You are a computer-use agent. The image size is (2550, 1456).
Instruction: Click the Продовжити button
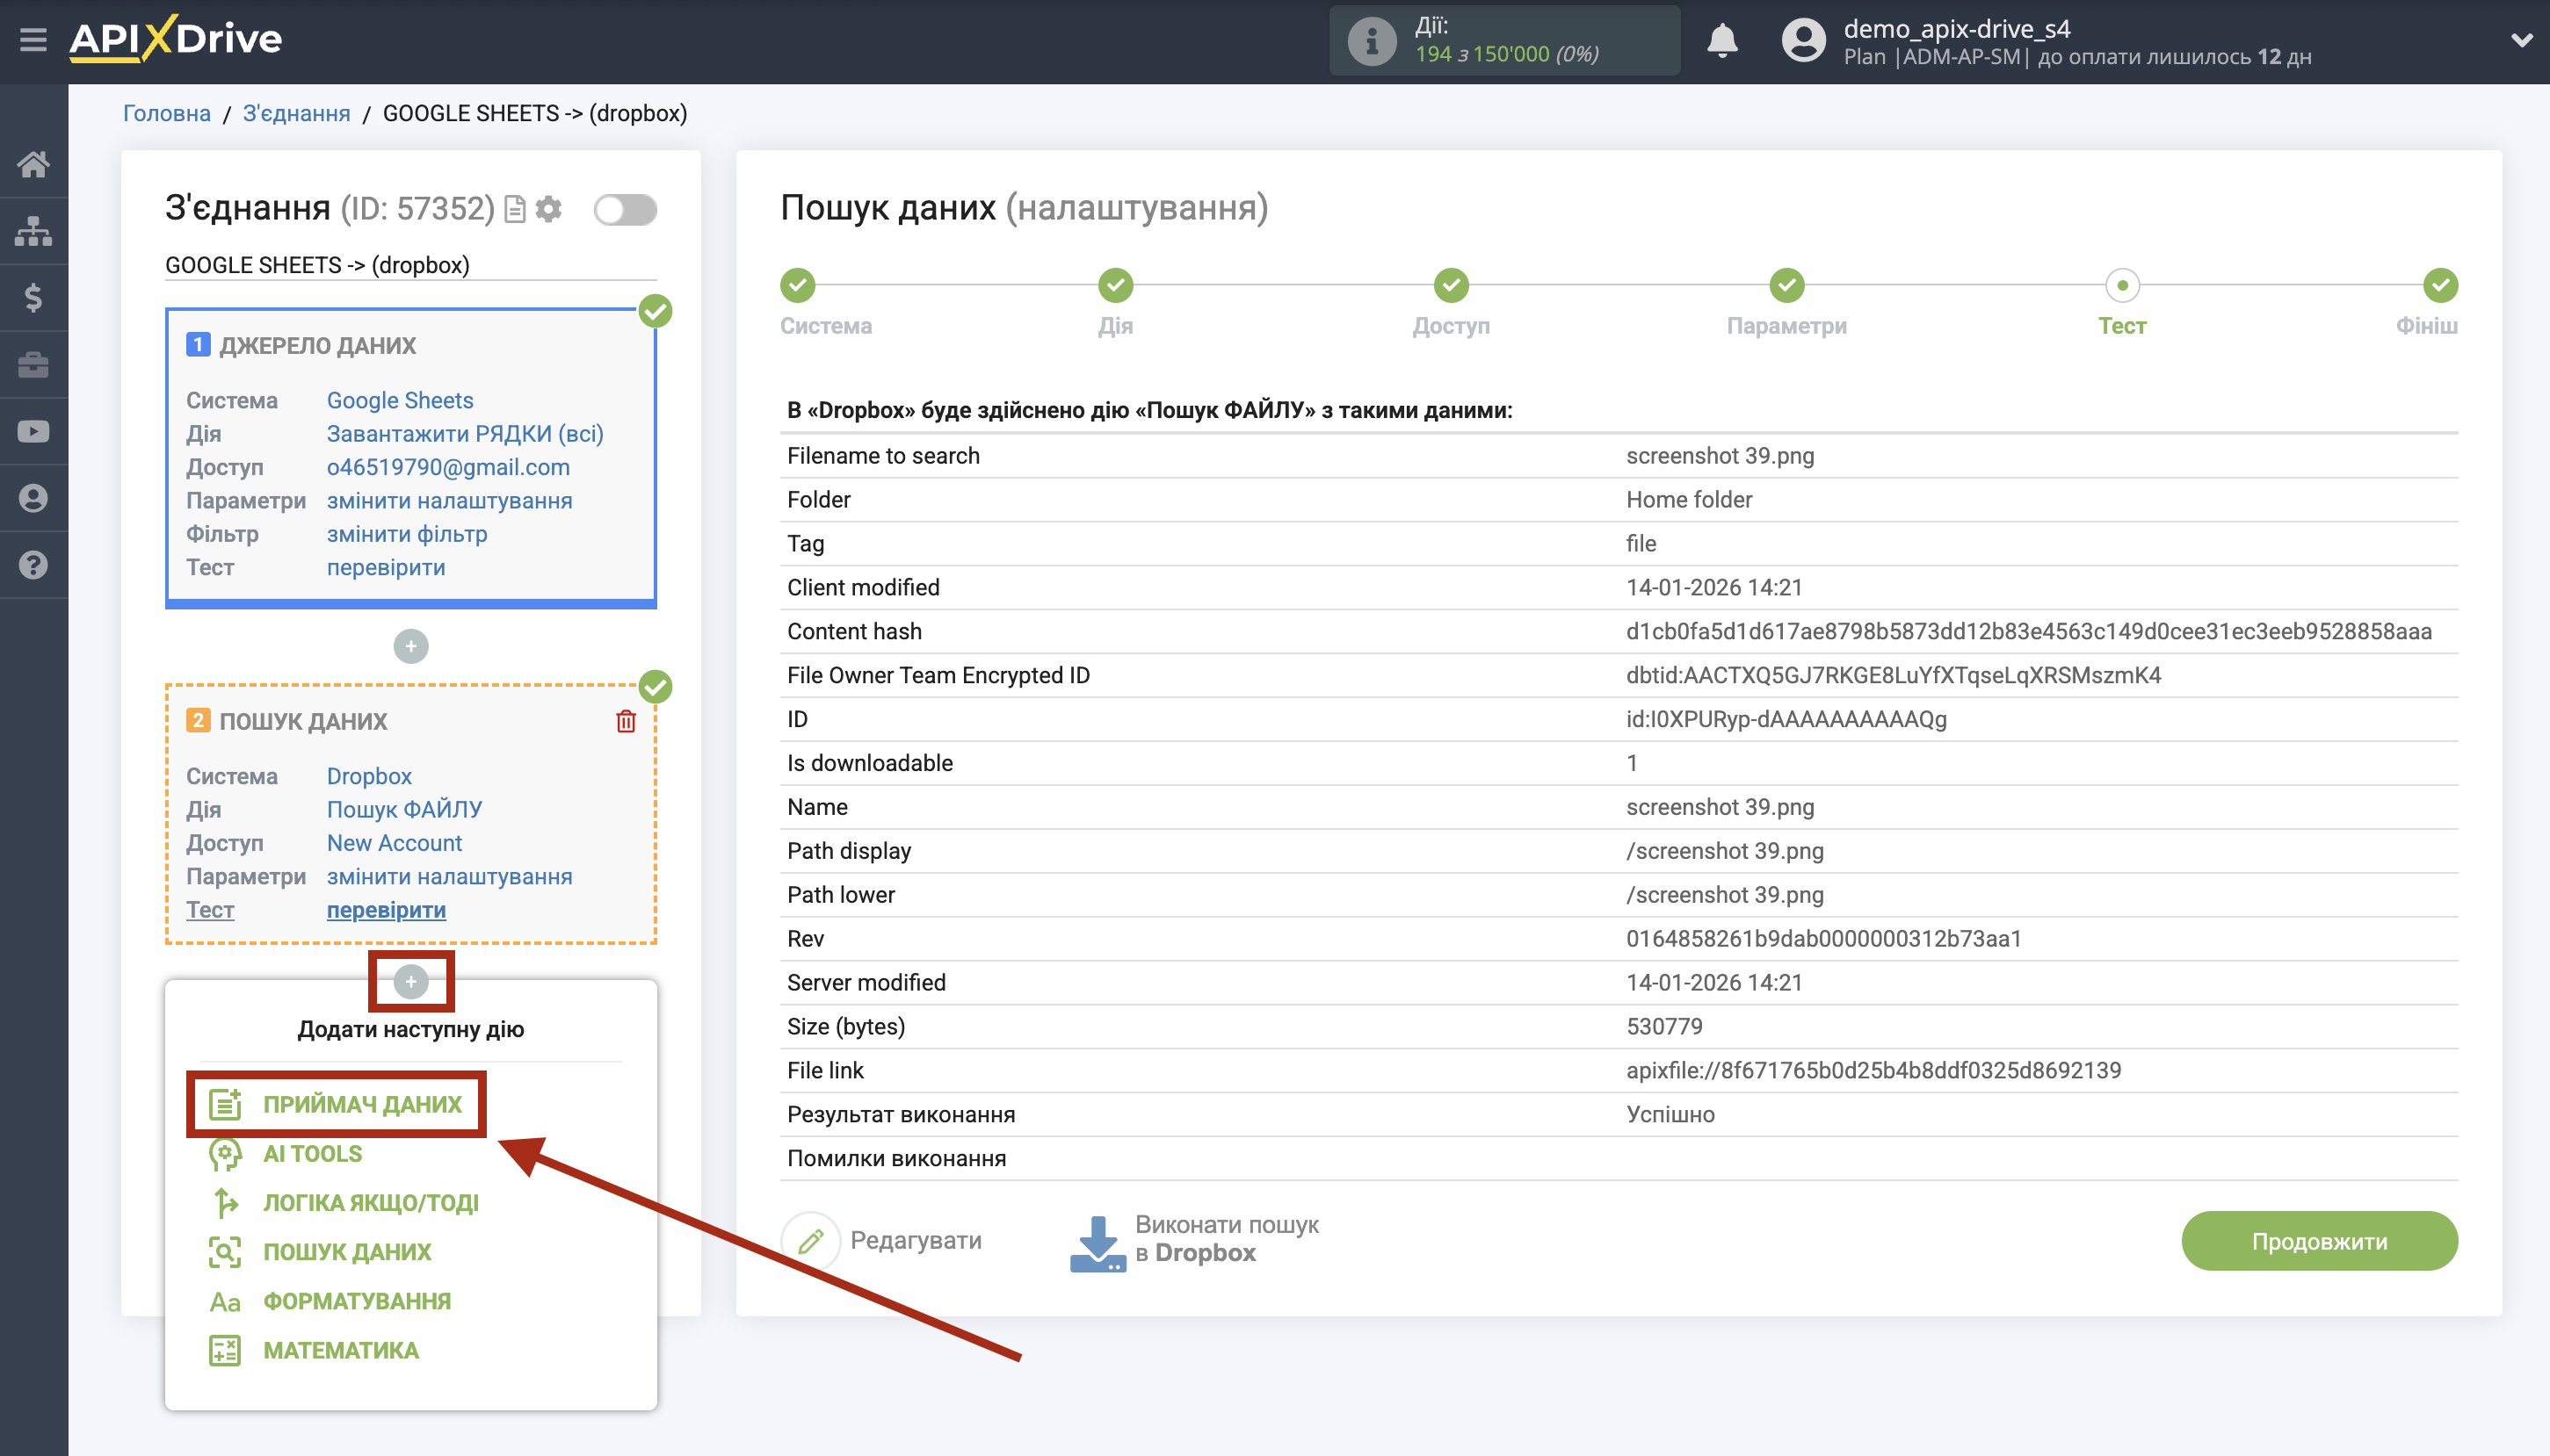2319,1240
